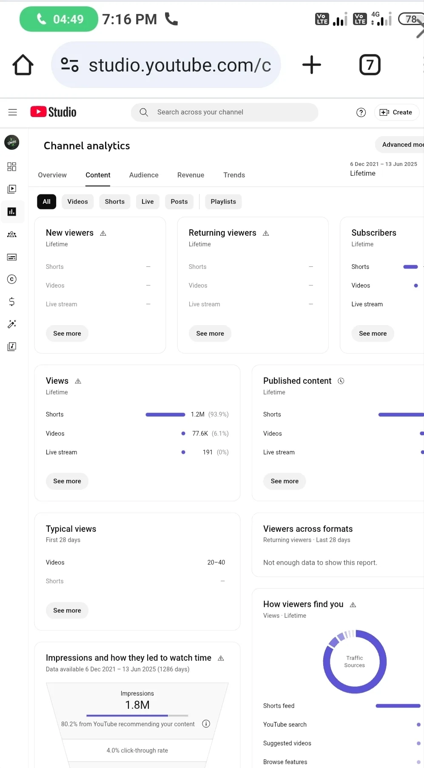Open Community icon in the sidebar

(12, 234)
